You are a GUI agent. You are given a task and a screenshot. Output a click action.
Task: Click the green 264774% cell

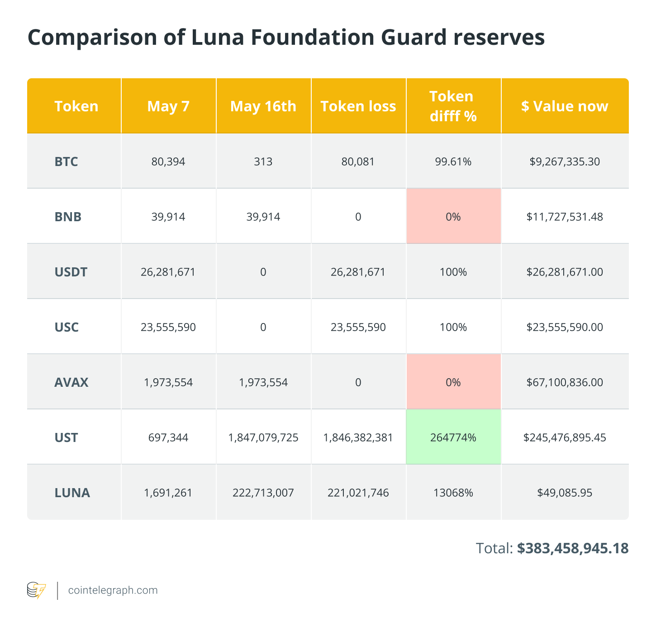click(453, 437)
